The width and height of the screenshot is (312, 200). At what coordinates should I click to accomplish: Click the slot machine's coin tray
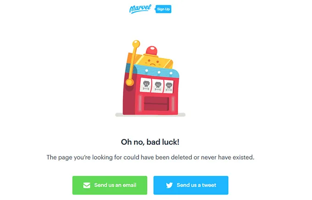pyautogui.click(x=156, y=103)
